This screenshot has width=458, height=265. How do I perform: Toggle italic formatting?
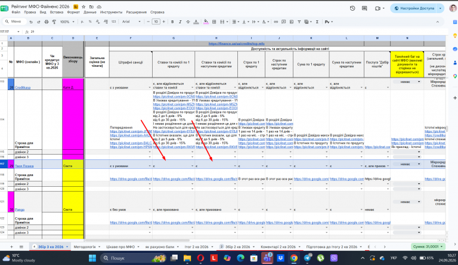[180, 21]
